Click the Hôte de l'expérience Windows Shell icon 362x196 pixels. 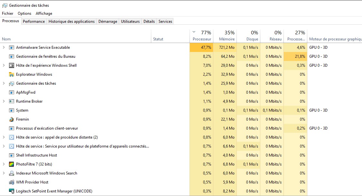[12, 65]
